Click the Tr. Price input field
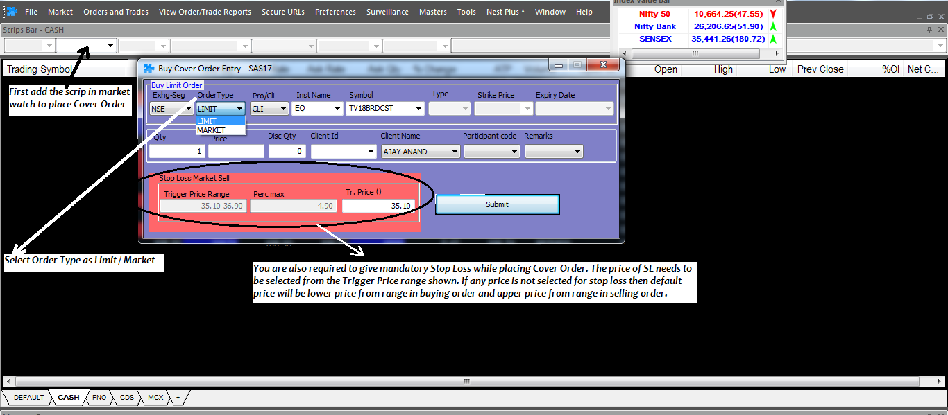This screenshot has height=415, width=948. [378, 206]
